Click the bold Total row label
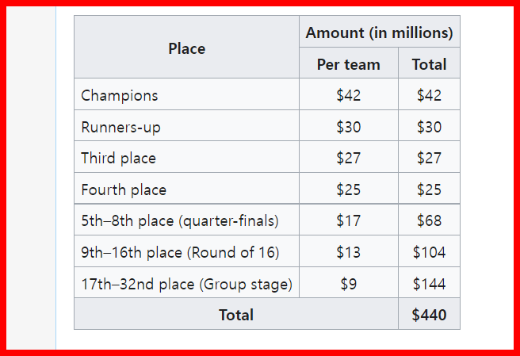This screenshot has height=356, width=520. coord(236,315)
